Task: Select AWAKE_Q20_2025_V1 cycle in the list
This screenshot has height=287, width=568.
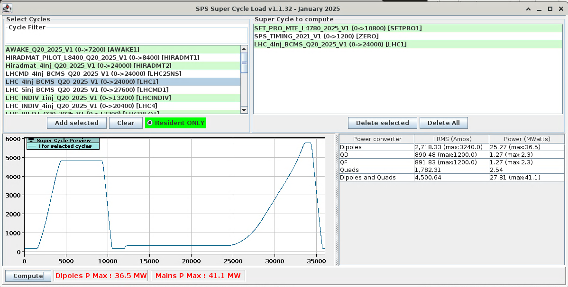Action: (72, 49)
